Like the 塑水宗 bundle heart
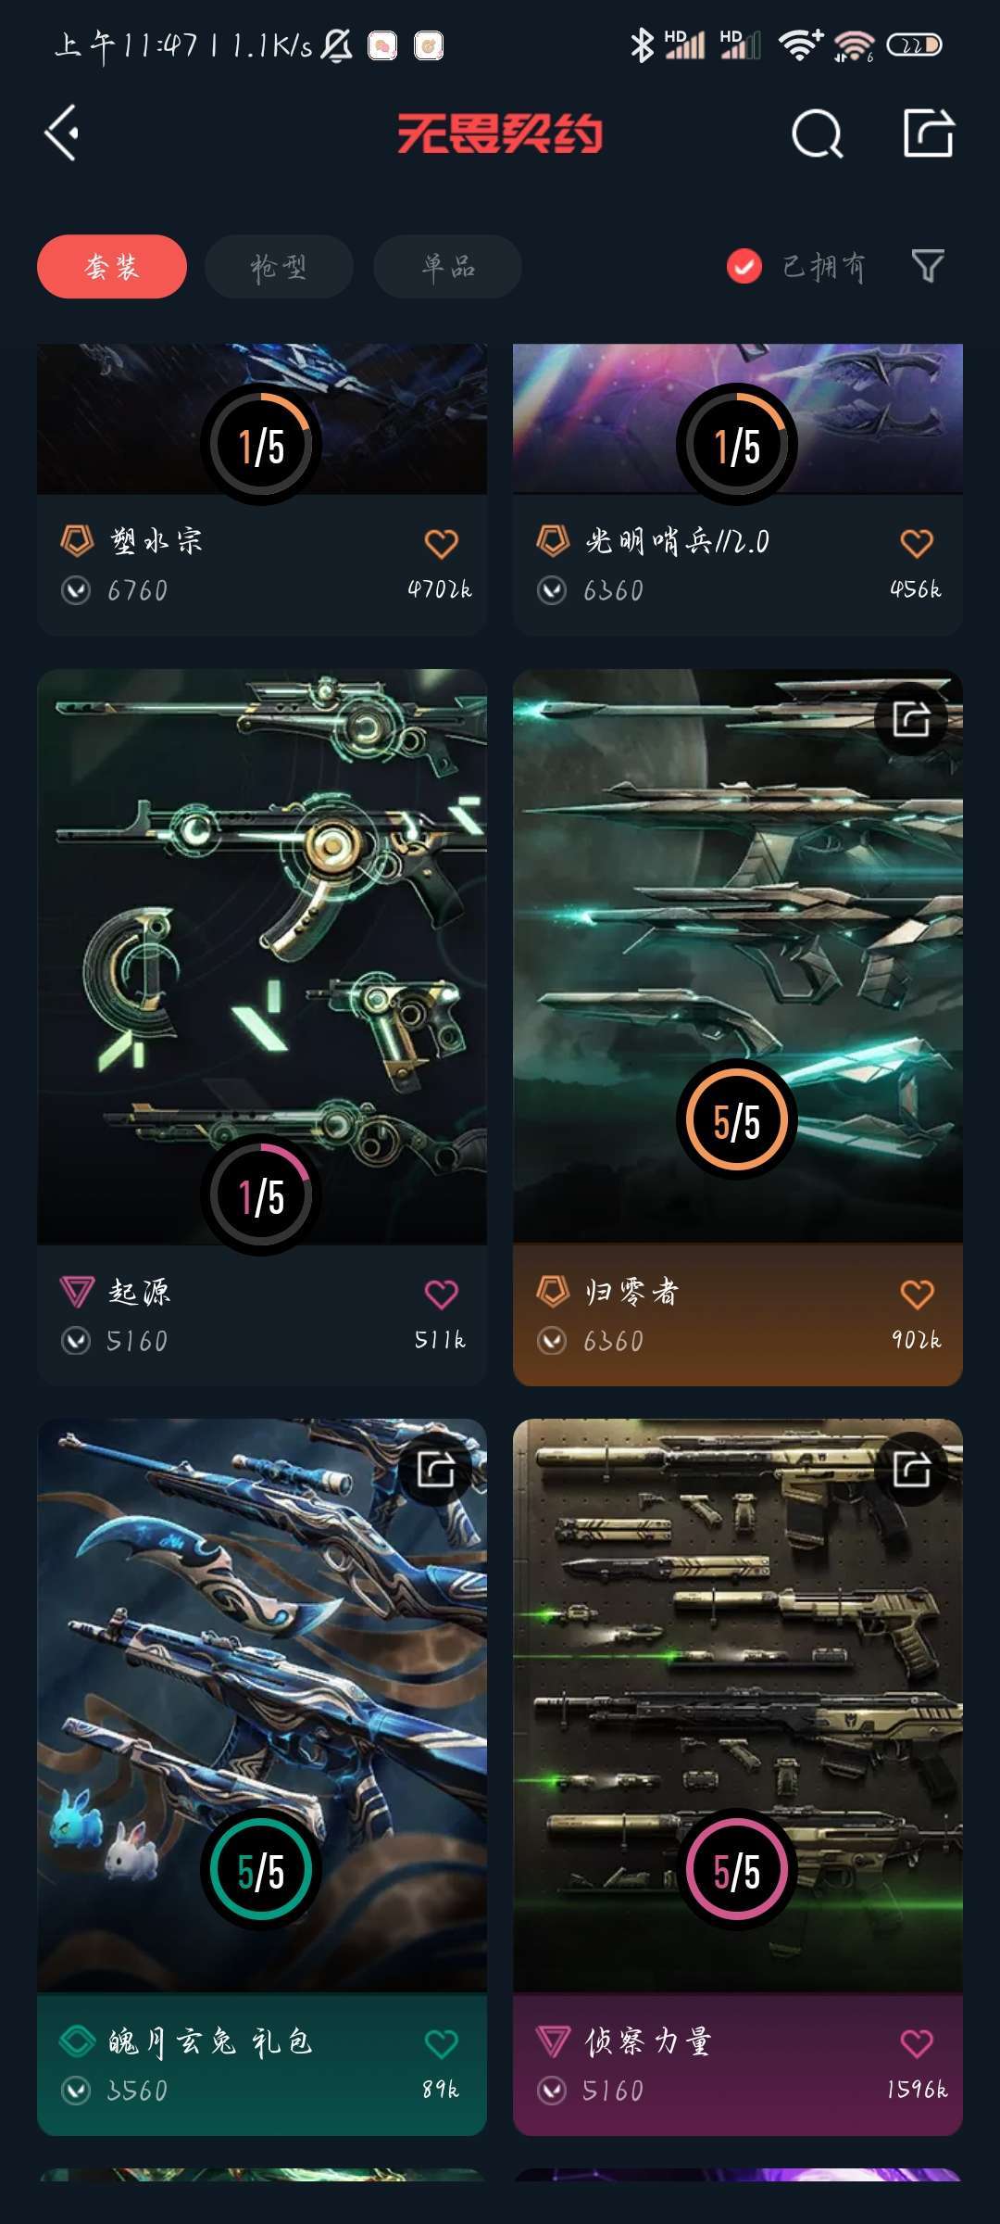This screenshot has height=2224, width=1000. coord(442,543)
